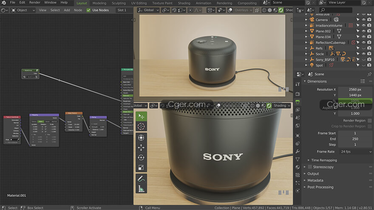The width and height of the screenshot is (374, 210).
Task: Switch to the Compositing workspace tab
Action: [x=247, y=3]
